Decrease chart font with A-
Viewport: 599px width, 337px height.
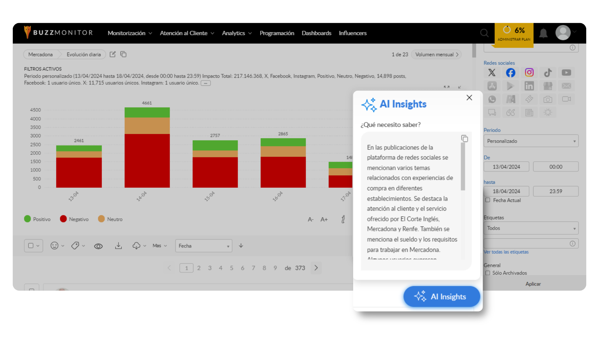(x=310, y=219)
